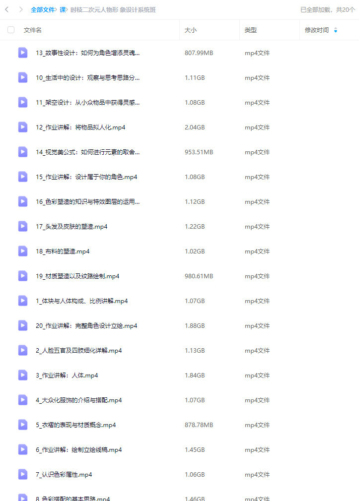
Task: Open the 课 breadcrumb folder link
Action: click(x=63, y=10)
